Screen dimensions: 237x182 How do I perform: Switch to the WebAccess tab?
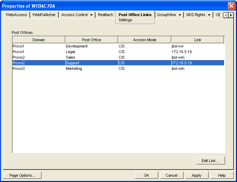point(16,15)
